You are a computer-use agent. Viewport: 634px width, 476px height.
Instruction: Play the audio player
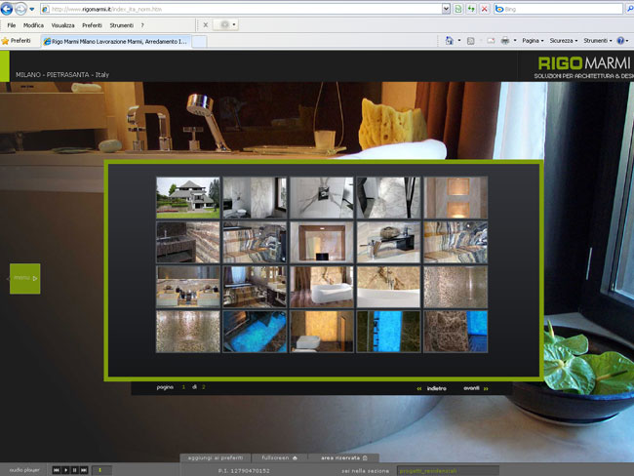pyautogui.click(x=65, y=470)
